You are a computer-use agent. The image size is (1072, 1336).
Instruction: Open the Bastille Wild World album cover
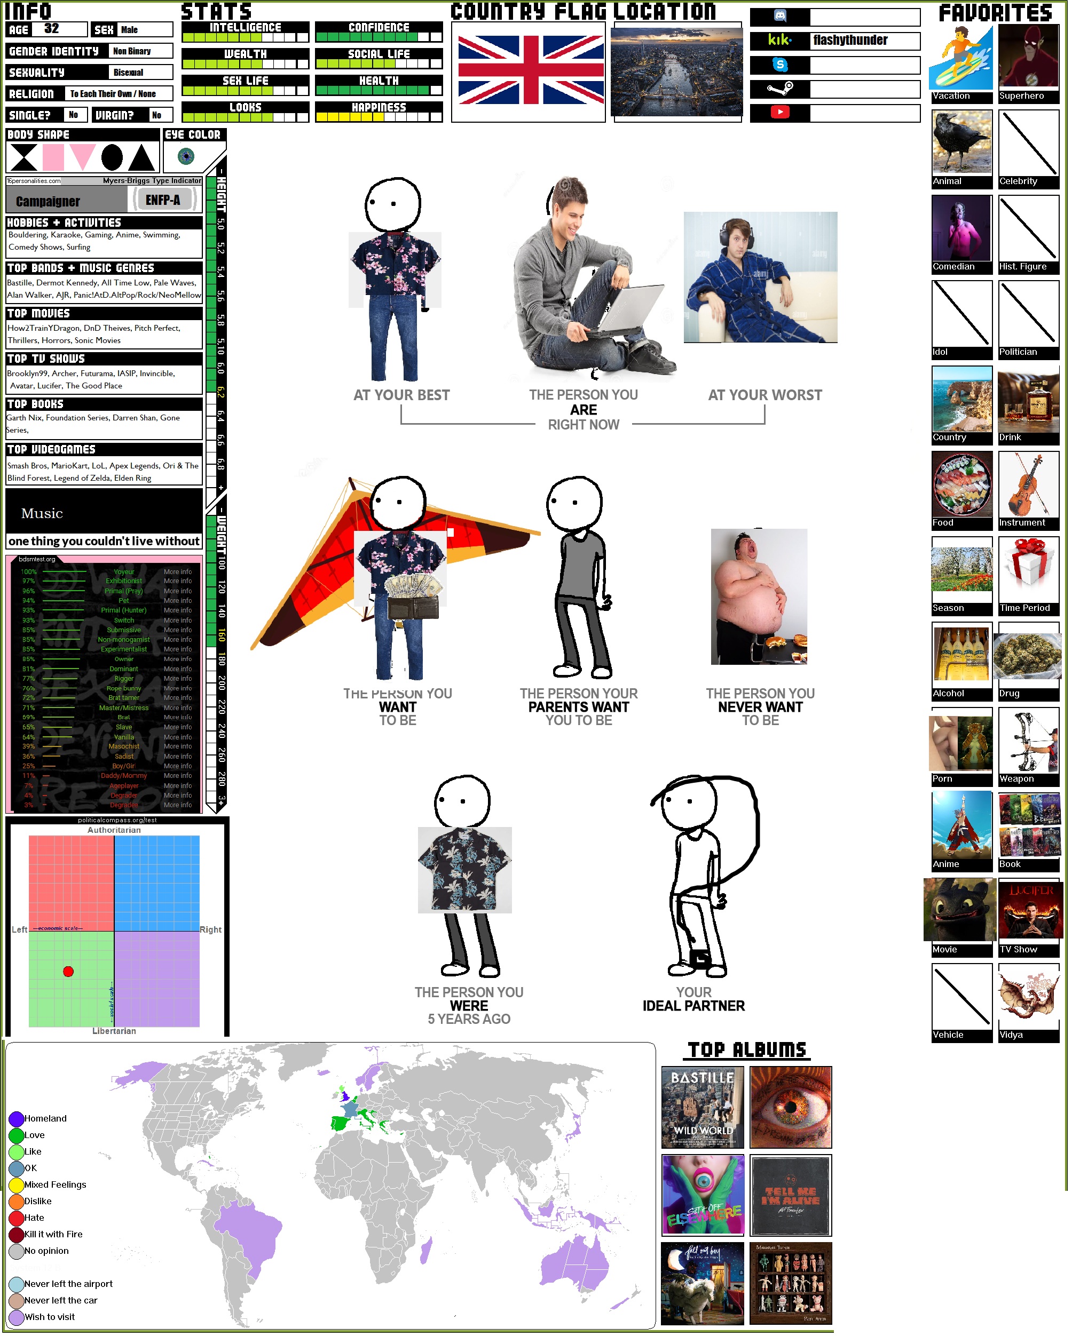(704, 1108)
